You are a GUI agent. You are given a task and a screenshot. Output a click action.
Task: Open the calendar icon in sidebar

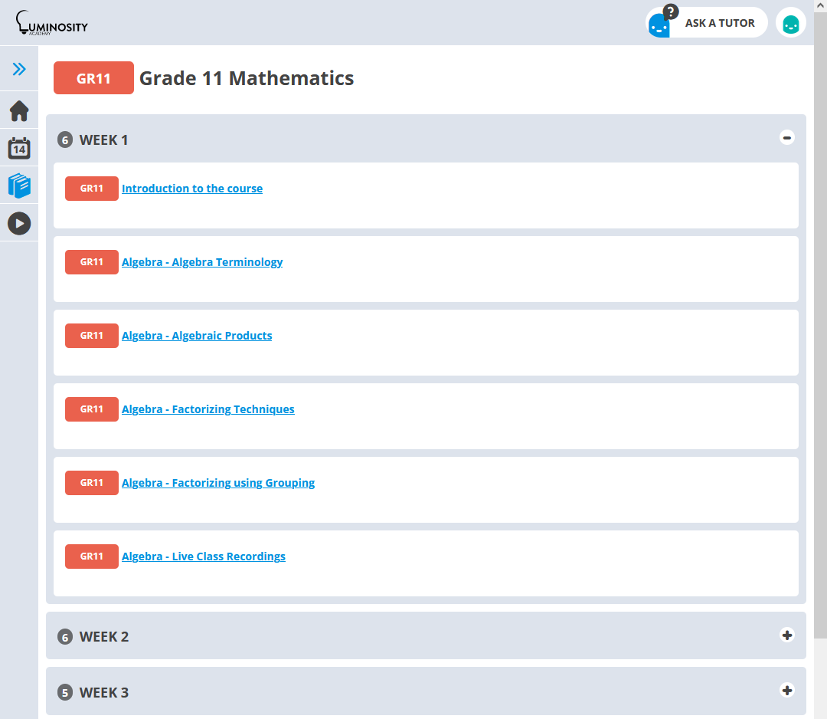(x=19, y=148)
